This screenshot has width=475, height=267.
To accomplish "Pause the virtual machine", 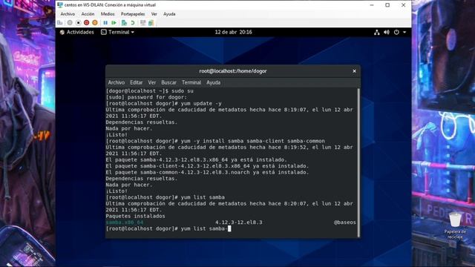I will pyautogui.click(x=105, y=23).
